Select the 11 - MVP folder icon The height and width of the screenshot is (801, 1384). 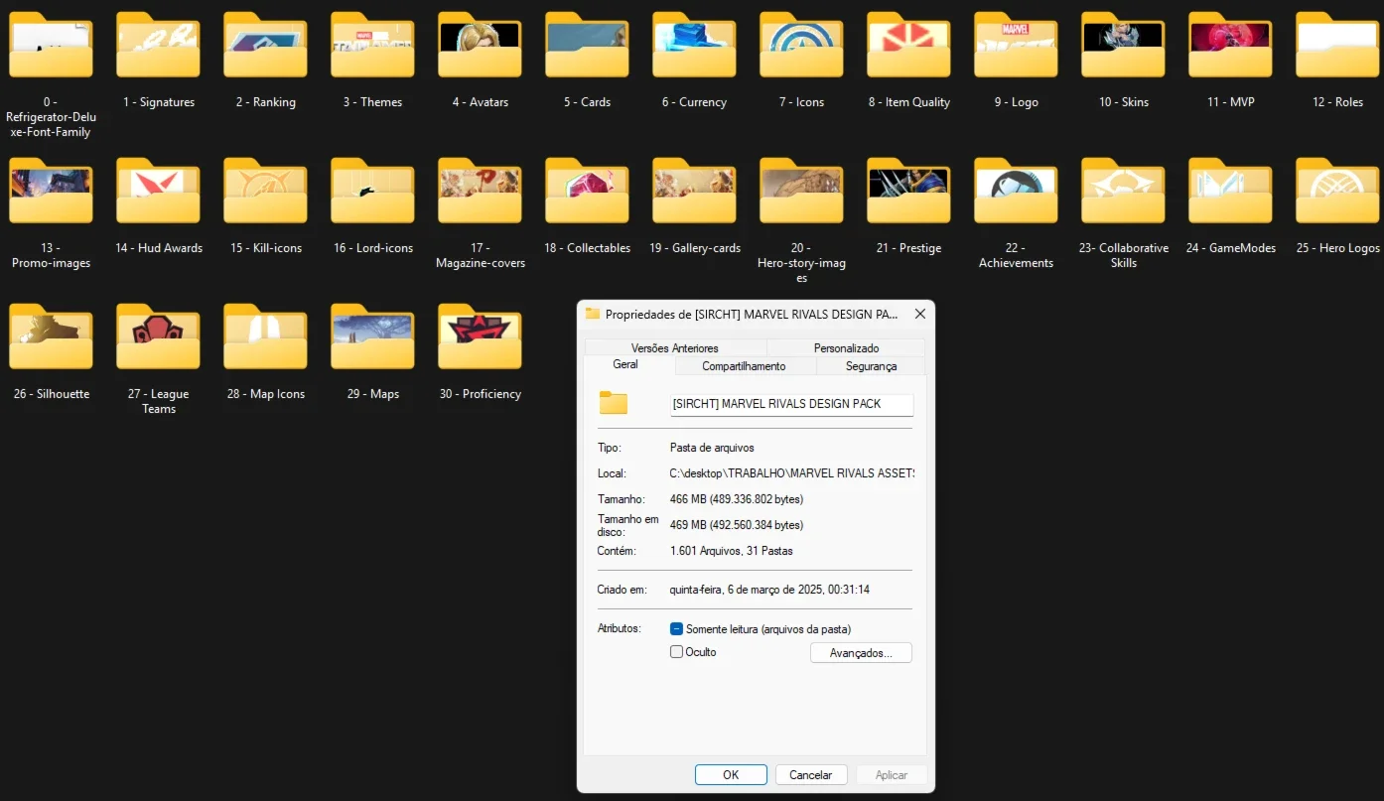click(1230, 45)
